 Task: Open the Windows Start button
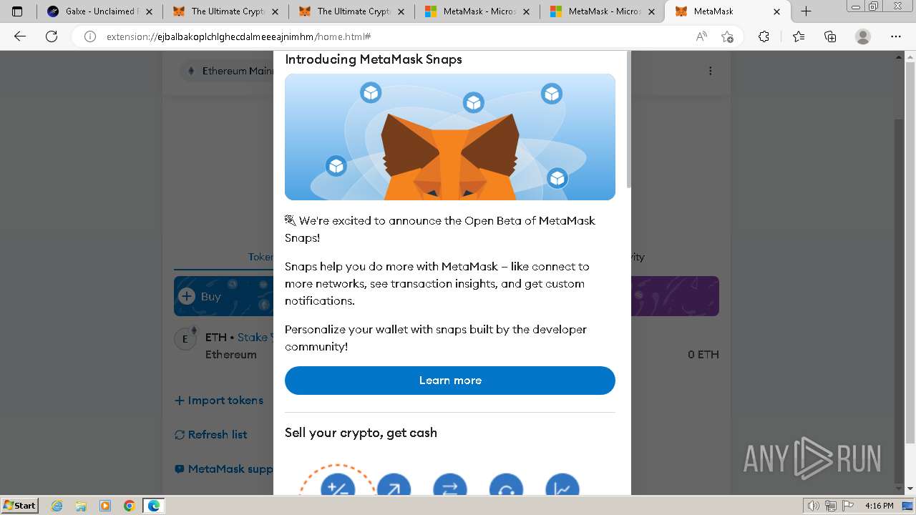pyautogui.click(x=19, y=505)
